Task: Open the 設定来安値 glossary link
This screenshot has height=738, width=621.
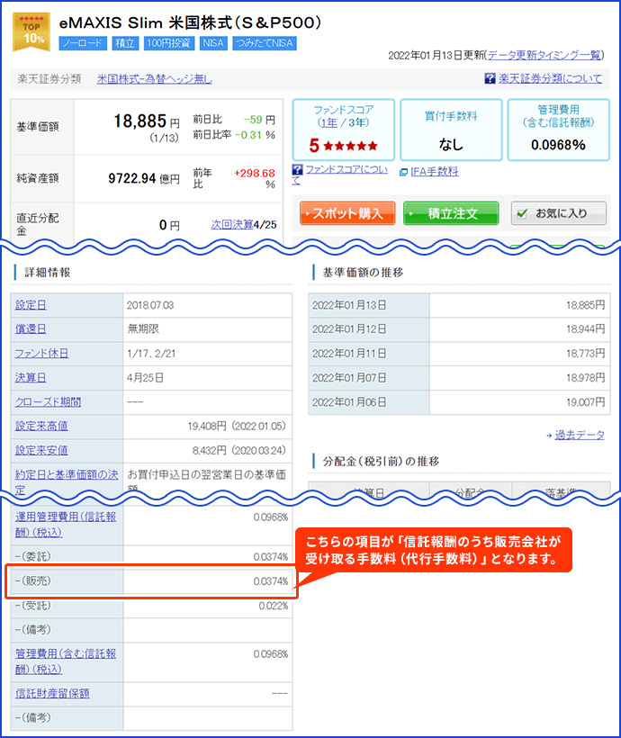Action: tap(41, 450)
